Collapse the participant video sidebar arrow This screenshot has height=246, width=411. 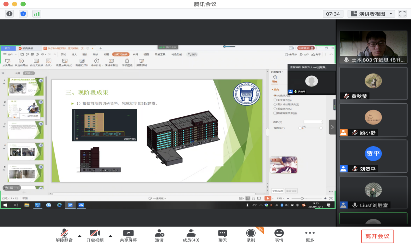pos(332,127)
